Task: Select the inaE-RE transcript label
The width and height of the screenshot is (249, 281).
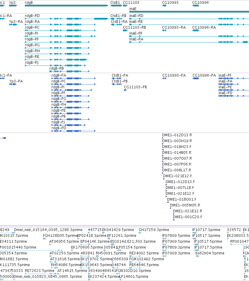Action: click(x=136, y=22)
